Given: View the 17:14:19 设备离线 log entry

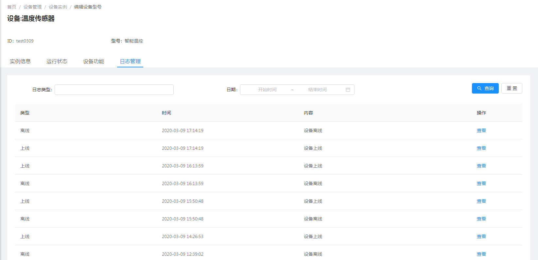Looking at the screenshot, I should [x=481, y=130].
